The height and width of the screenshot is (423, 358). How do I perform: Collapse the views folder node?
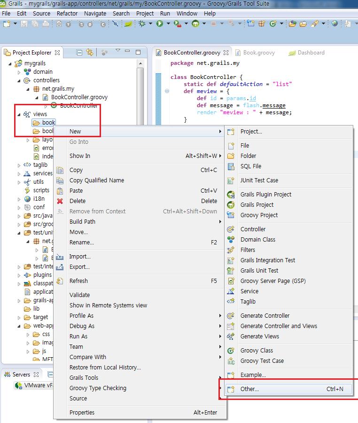point(19,115)
